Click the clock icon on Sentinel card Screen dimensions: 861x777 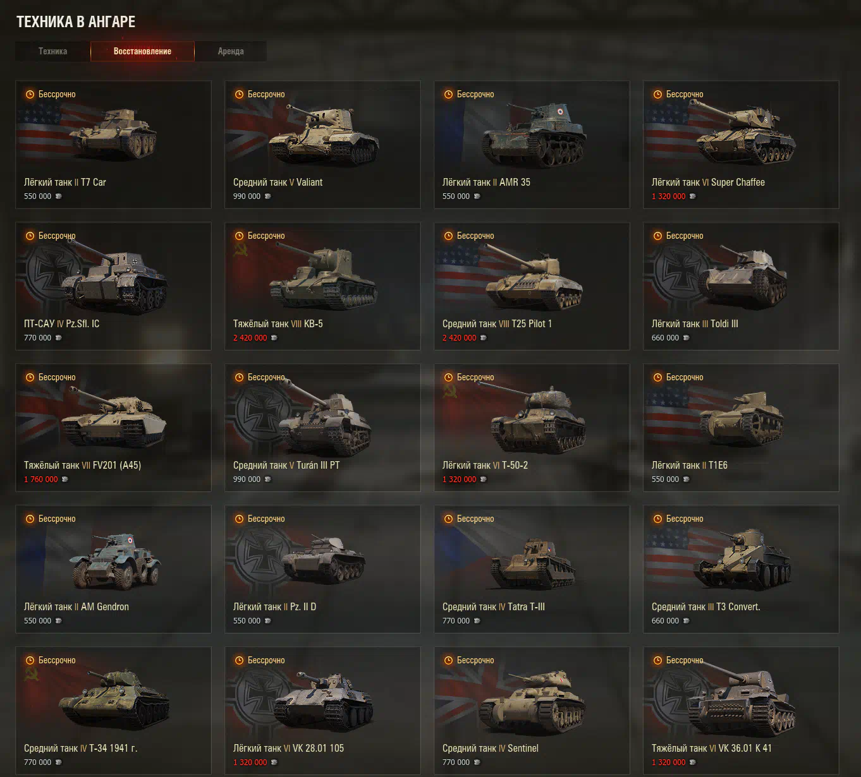tap(448, 660)
